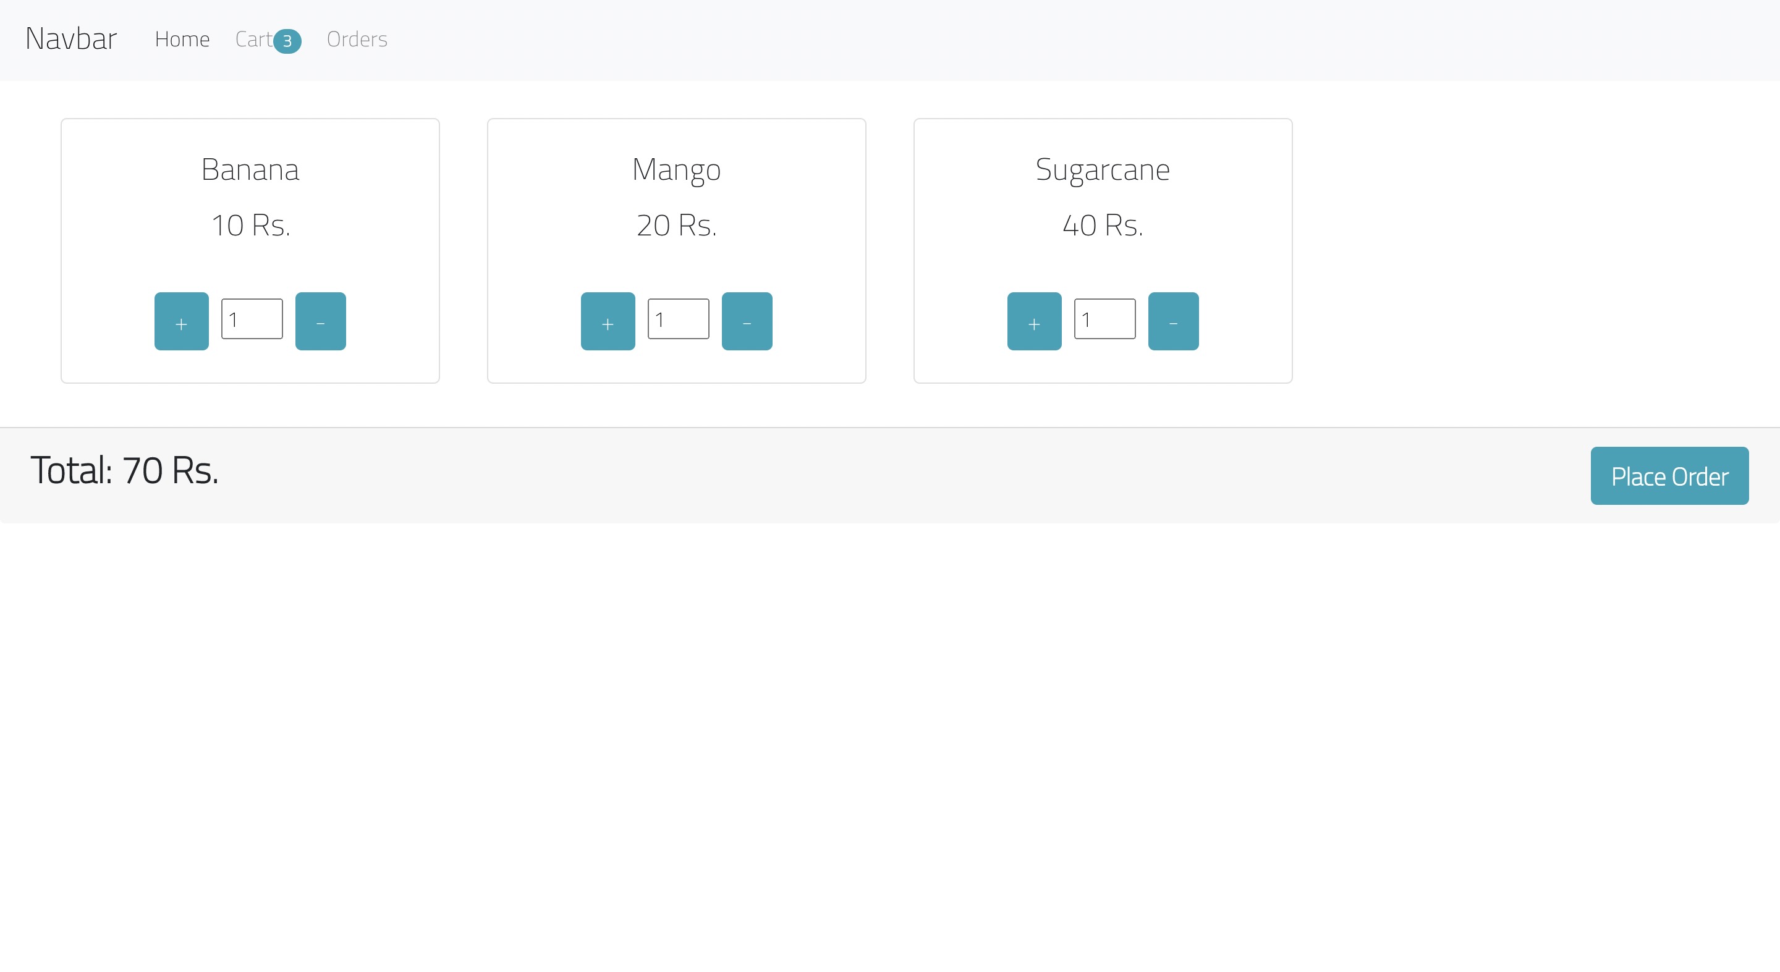Select the Sugarcane quantity input field
This screenshot has width=1780, height=972.
(1104, 318)
